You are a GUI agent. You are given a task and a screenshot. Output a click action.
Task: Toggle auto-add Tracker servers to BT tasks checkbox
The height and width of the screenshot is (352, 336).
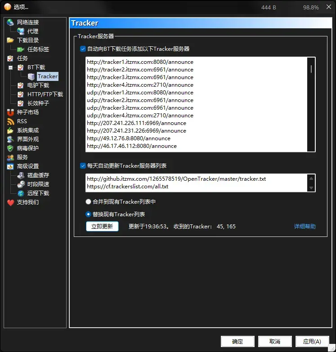[x=83, y=49]
